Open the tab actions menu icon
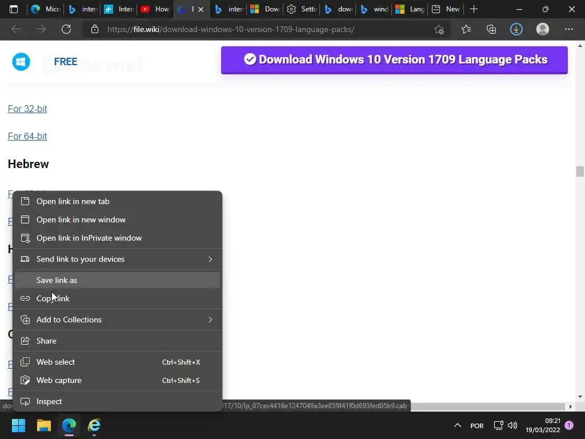The width and height of the screenshot is (585, 439). click(x=14, y=9)
